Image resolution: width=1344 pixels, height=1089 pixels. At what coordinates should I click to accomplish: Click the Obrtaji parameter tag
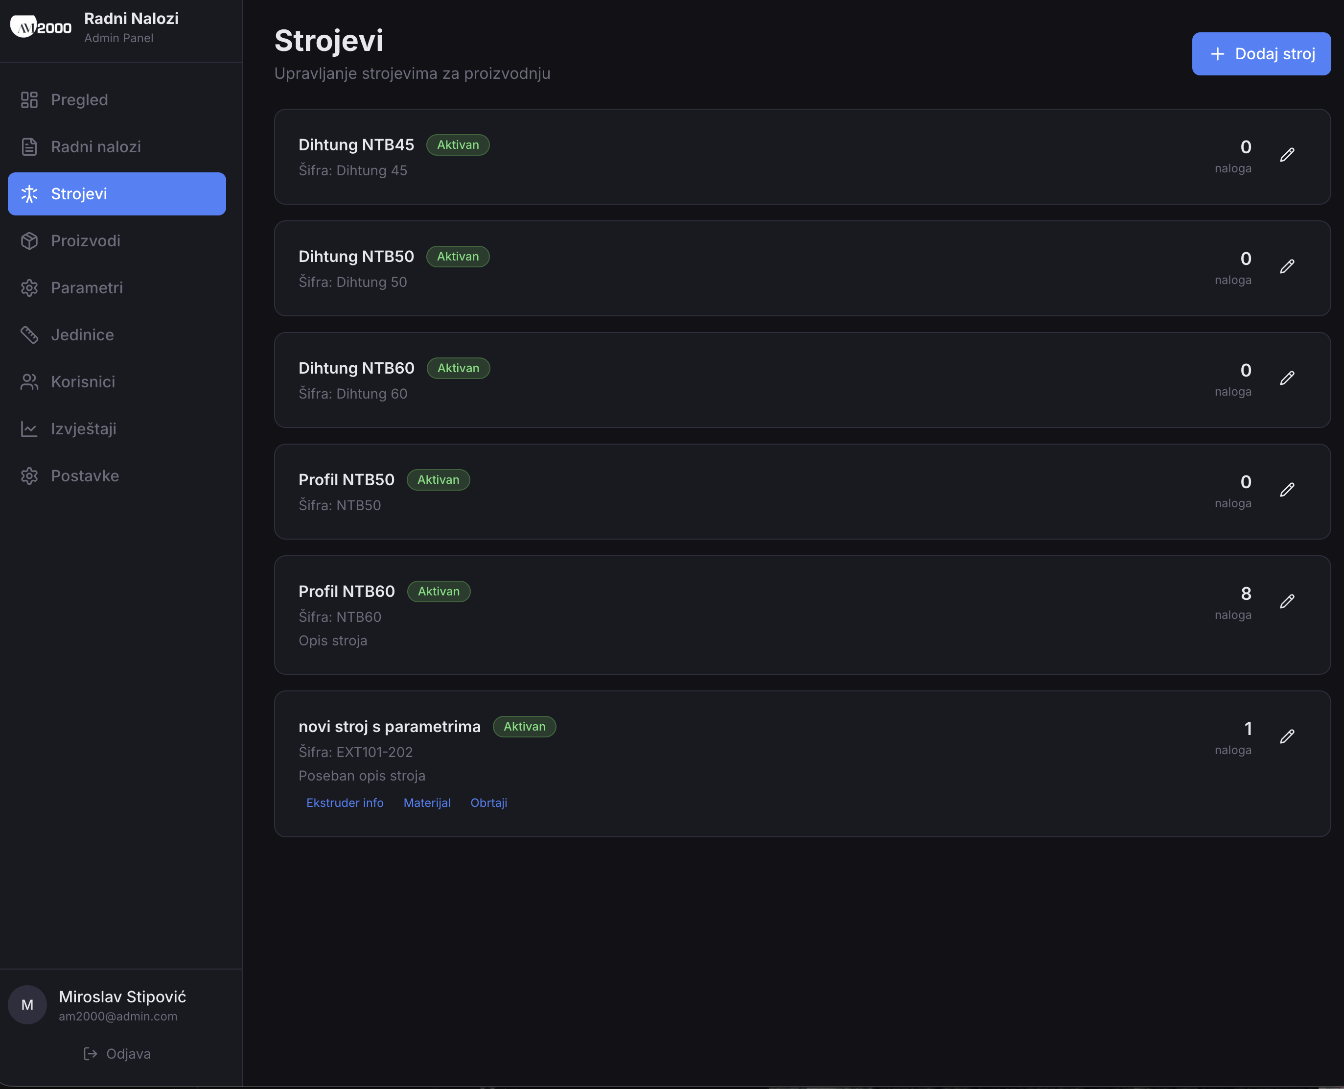pos(488,803)
